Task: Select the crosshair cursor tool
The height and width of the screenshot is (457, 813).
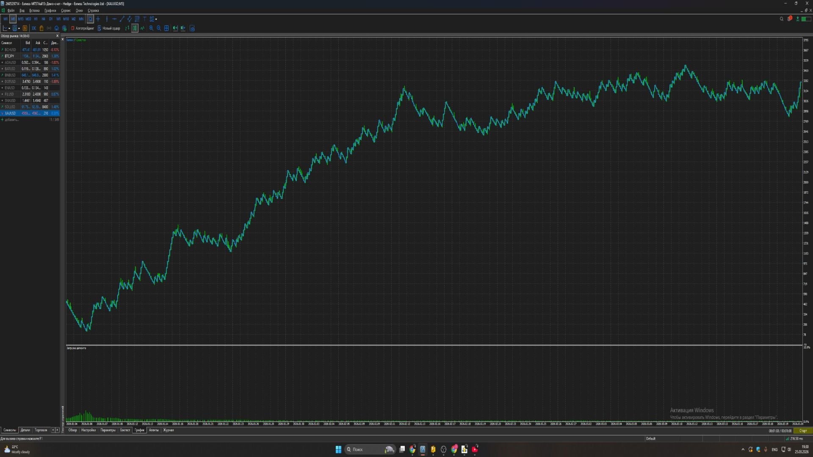Action: 98,19
